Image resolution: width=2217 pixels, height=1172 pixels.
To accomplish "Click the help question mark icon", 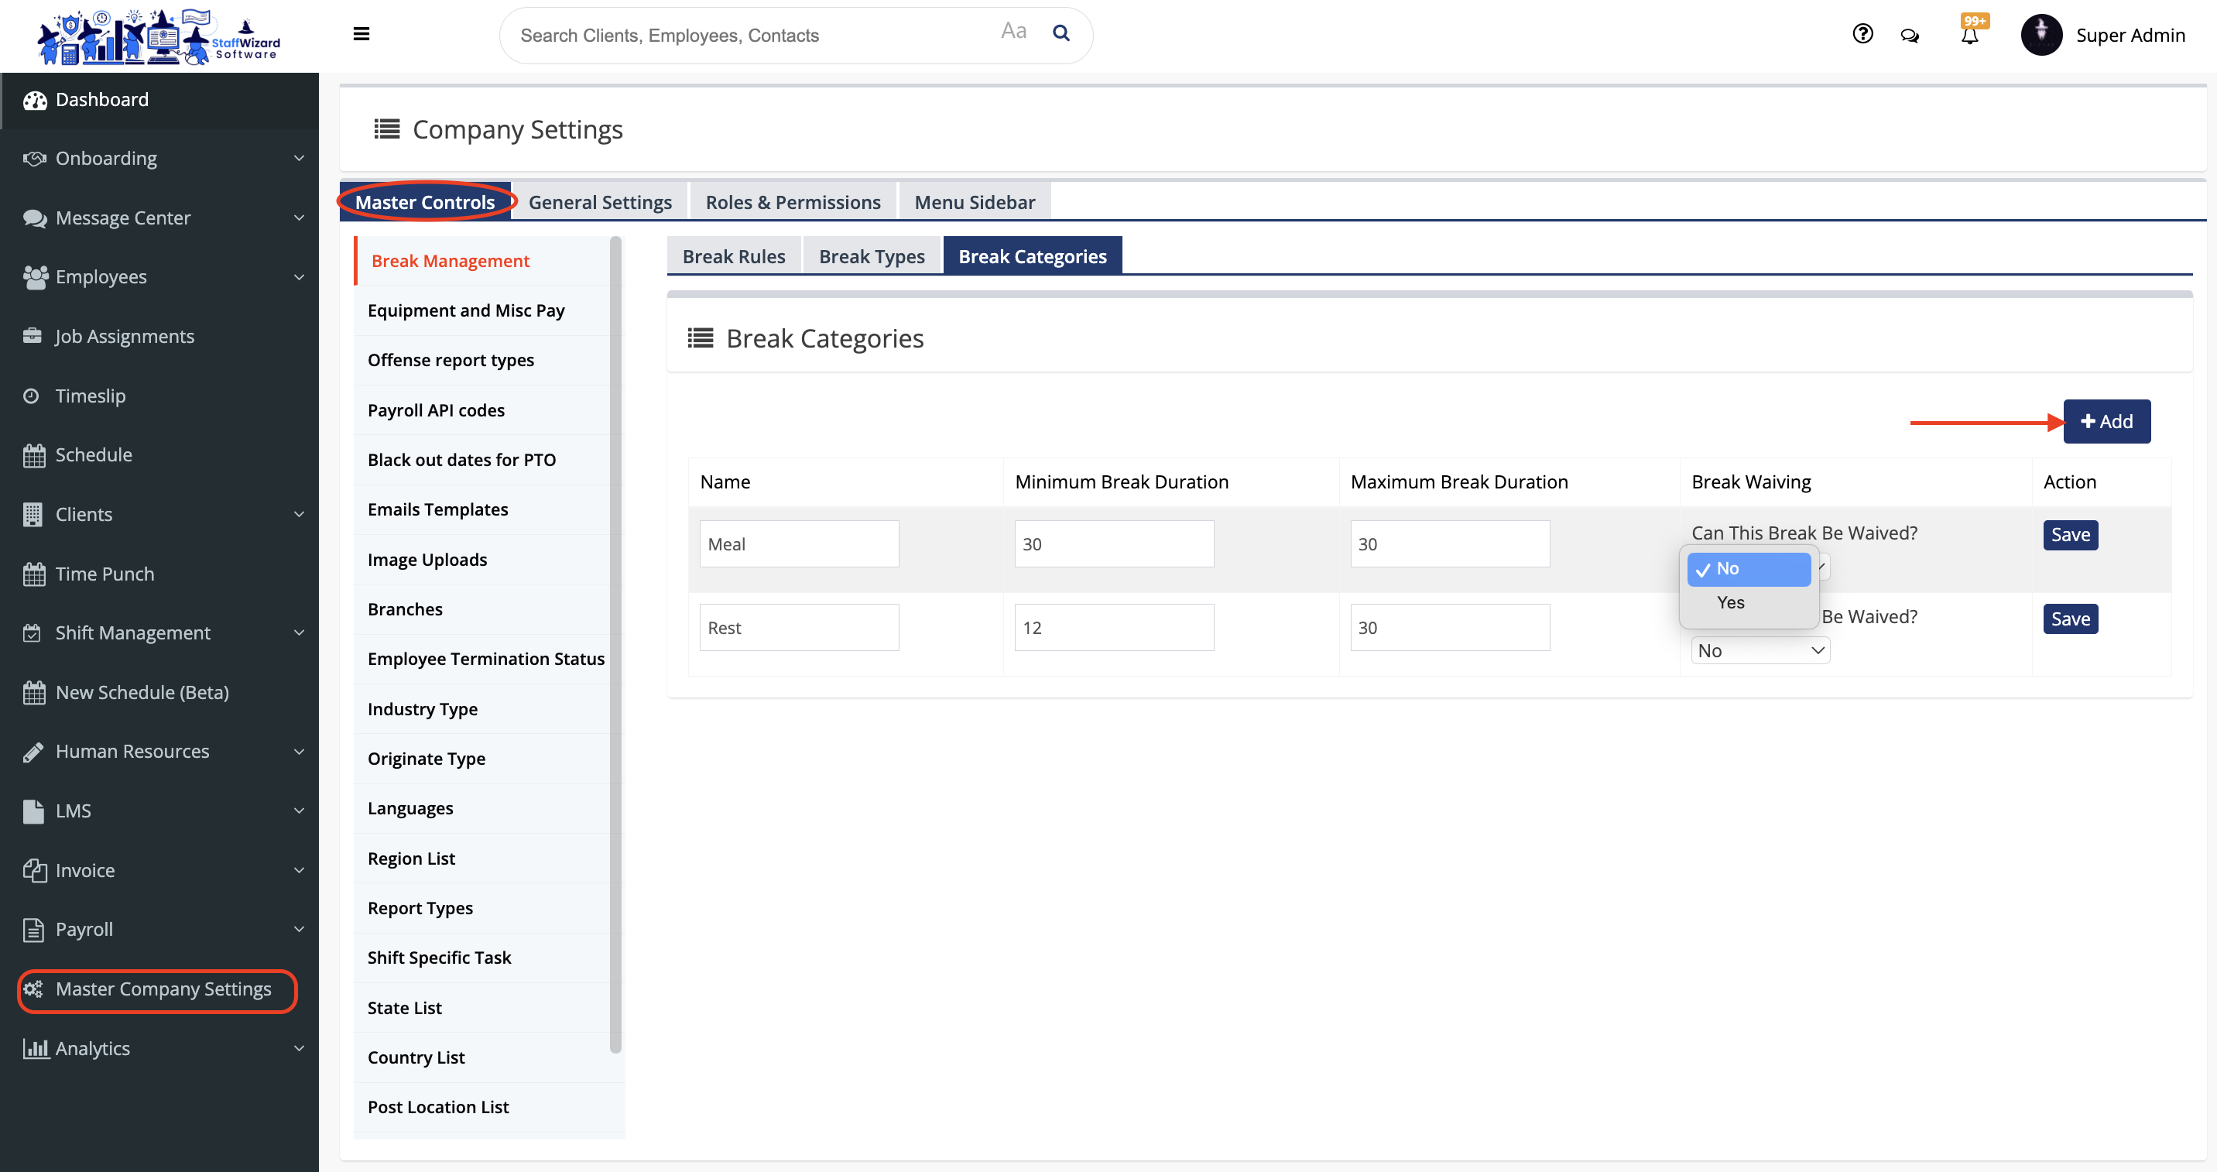I will (x=1862, y=33).
